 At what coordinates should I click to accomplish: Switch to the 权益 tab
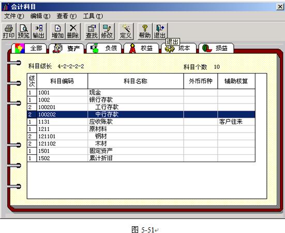[x=141, y=48]
